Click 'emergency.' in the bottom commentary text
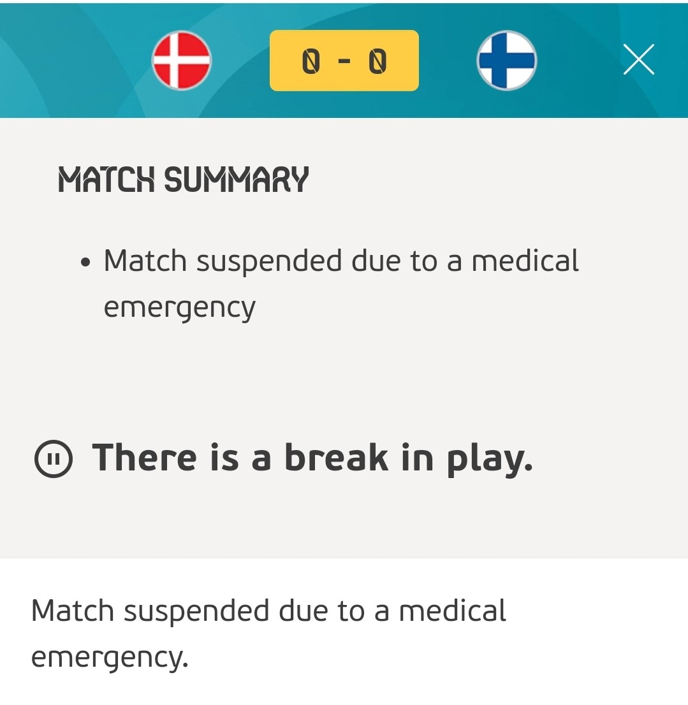The width and height of the screenshot is (688, 705). click(x=109, y=658)
